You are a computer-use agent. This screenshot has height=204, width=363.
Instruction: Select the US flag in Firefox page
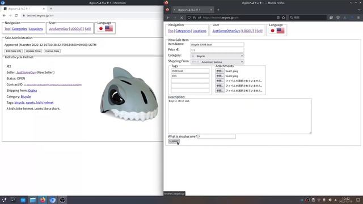280,31
